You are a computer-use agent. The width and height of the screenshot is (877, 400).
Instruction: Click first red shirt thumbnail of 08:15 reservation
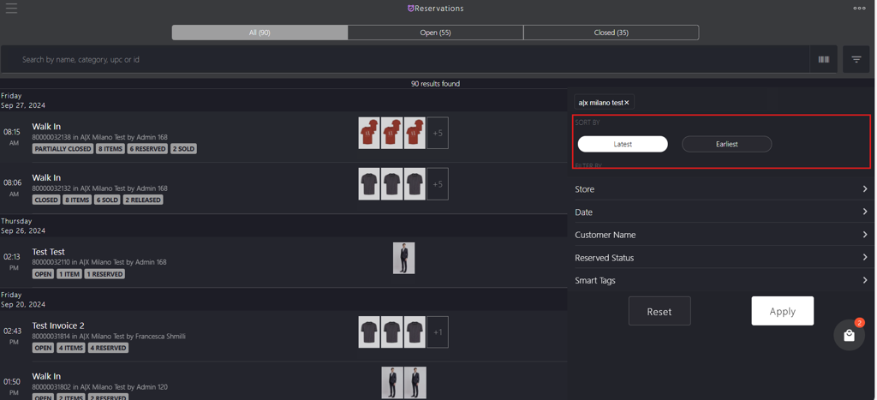coord(369,133)
